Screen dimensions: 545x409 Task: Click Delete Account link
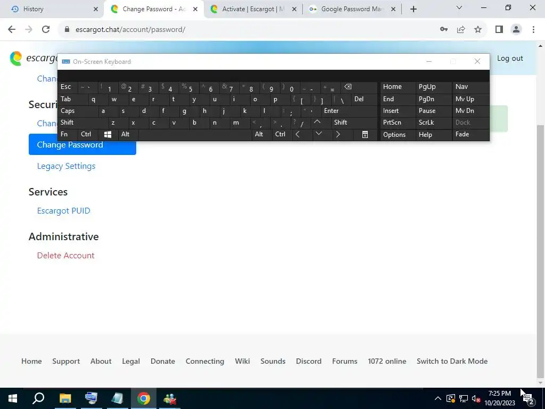[x=65, y=255]
